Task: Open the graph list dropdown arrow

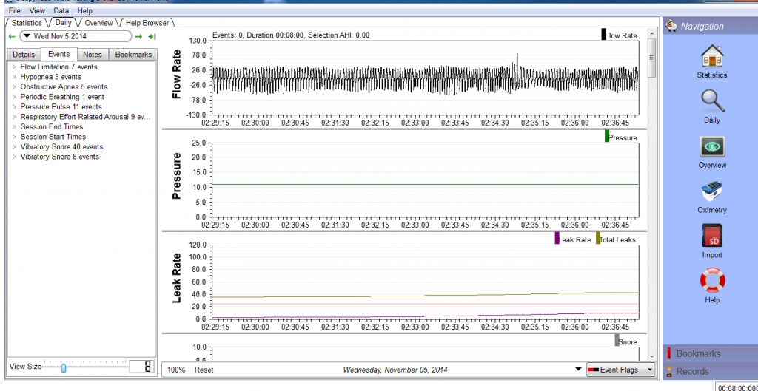Action: pos(578,370)
